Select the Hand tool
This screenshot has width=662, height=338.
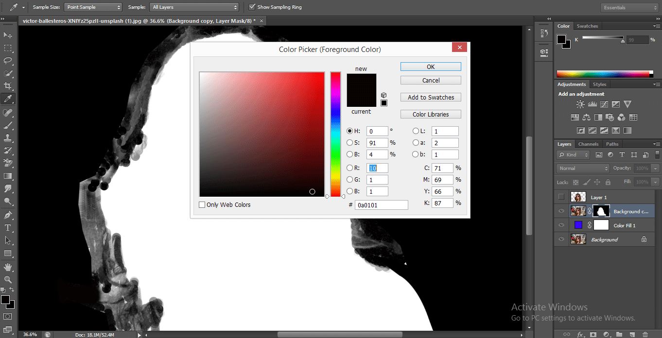8,267
